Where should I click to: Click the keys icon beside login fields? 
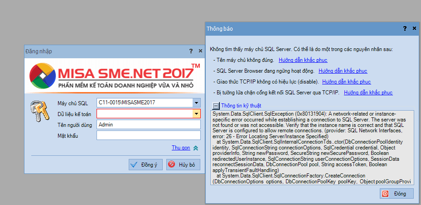(40, 111)
